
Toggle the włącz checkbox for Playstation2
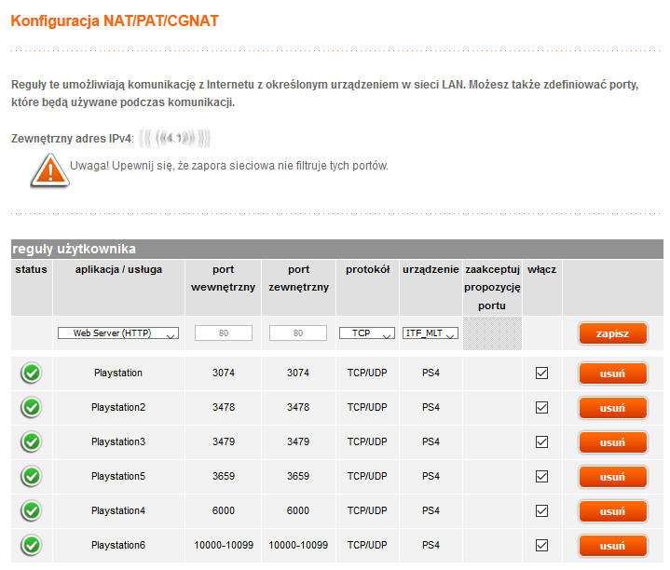(x=541, y=407)
